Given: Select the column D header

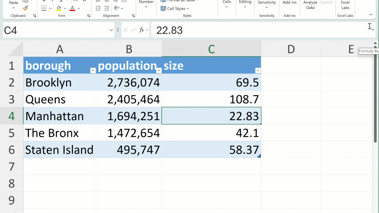Looking at the screenshot, I should point(291,49).
